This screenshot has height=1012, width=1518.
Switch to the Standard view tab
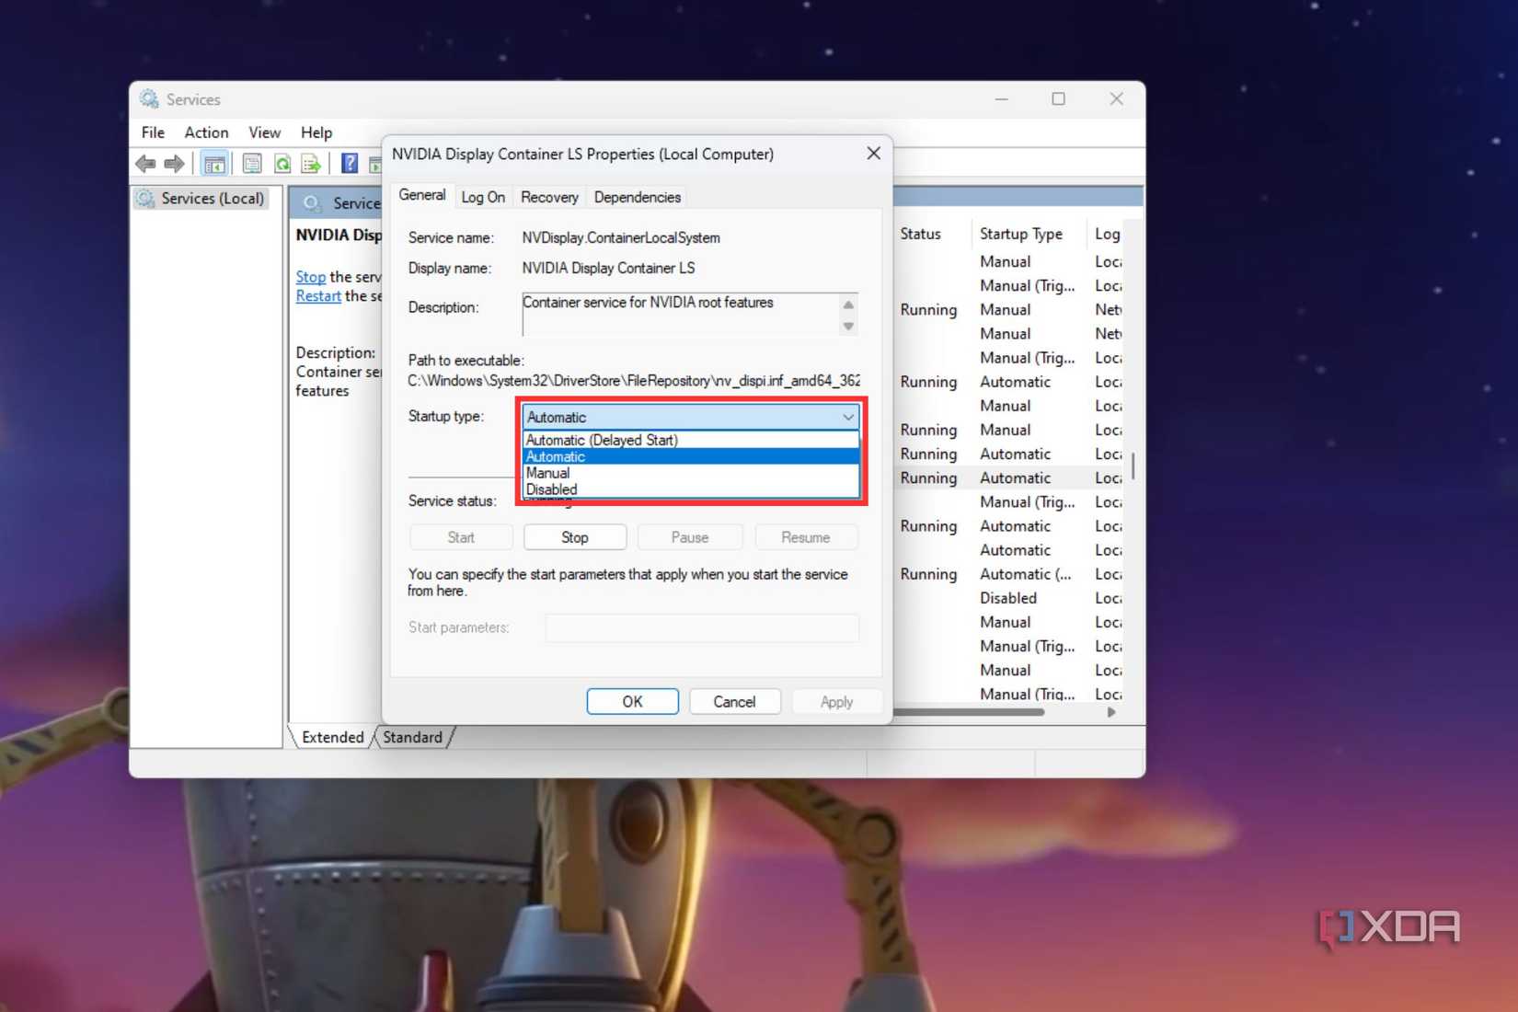411,737
